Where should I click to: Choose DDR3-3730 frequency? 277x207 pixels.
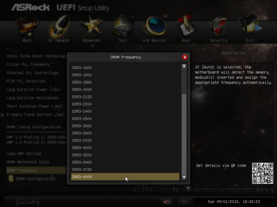(x=125, y=170)
